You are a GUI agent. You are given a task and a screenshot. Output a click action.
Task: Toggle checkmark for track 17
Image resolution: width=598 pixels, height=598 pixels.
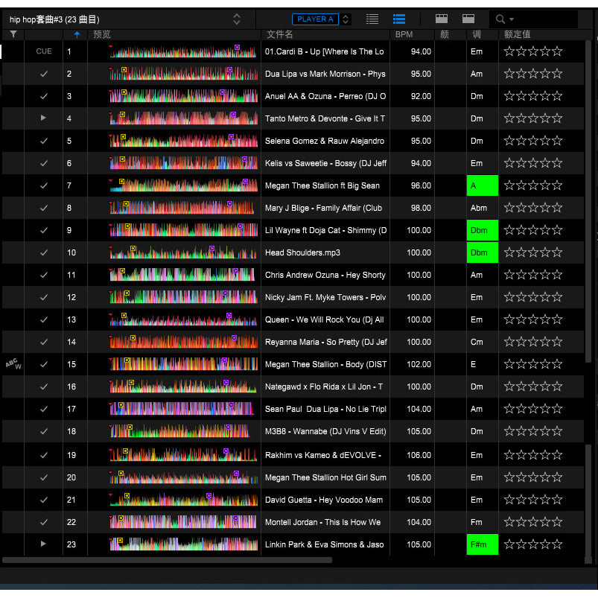[44, 409]
